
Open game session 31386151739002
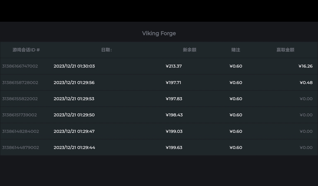pyautogui.click(x=19, y=115)
